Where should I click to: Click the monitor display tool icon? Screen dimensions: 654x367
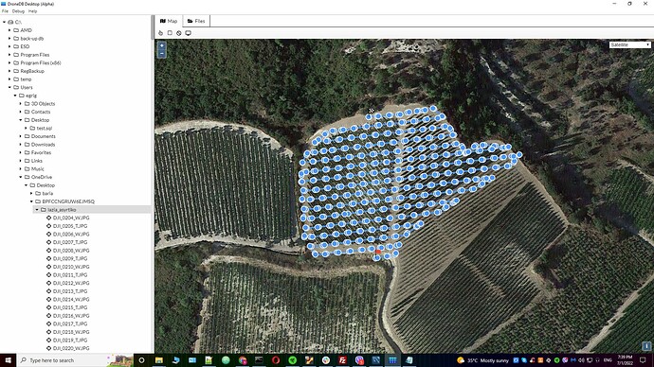188,33
